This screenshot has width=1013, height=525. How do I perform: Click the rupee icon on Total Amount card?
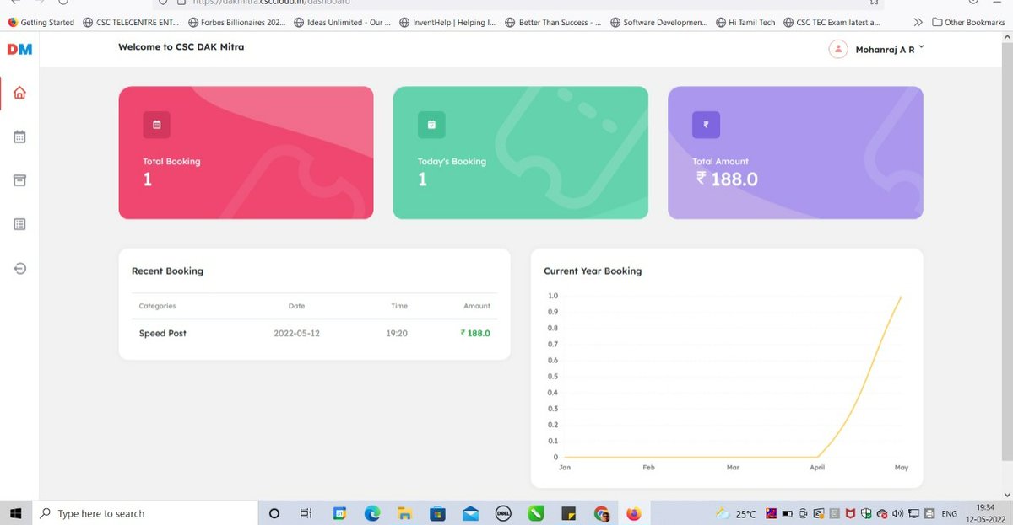coord(706,125)
